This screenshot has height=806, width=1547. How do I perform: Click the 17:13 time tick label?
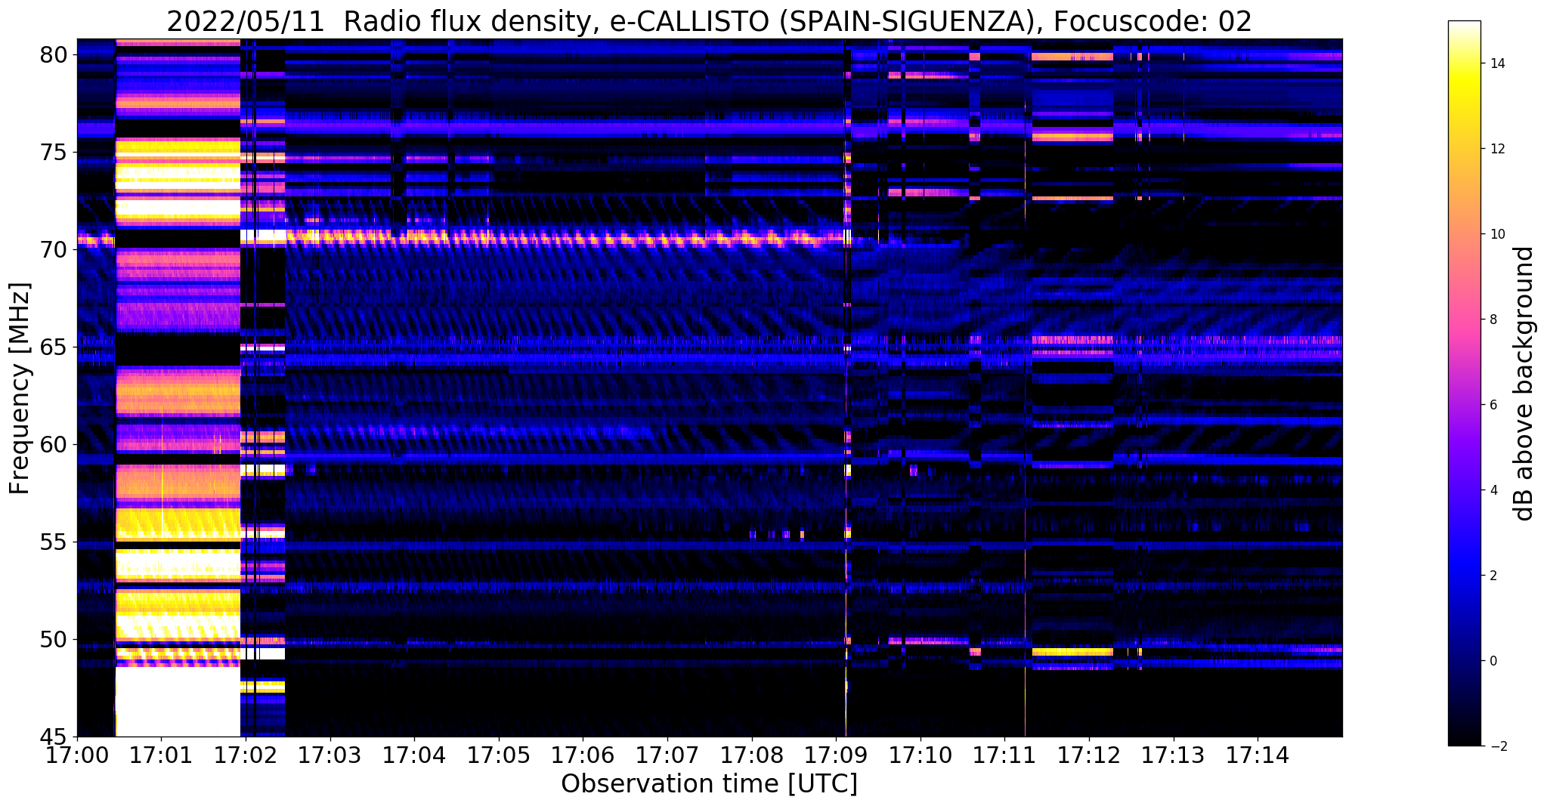click(1174, 755)
